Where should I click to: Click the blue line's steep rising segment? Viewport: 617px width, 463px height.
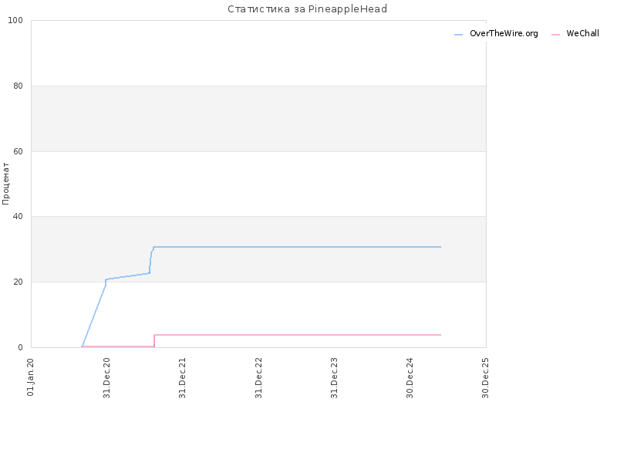93,315
